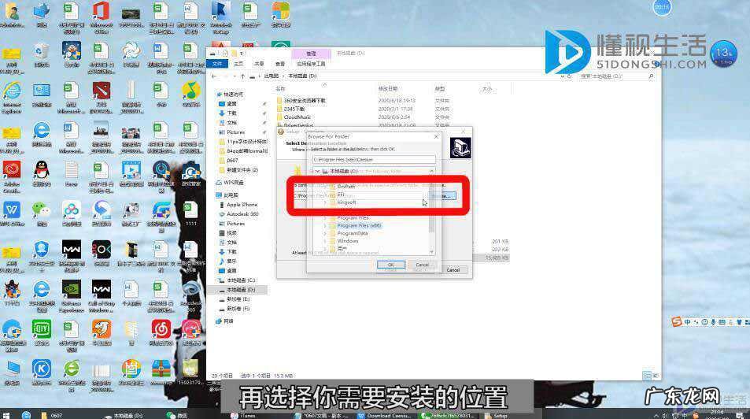Switch to iTunes in the taskbar

(243, 415)
